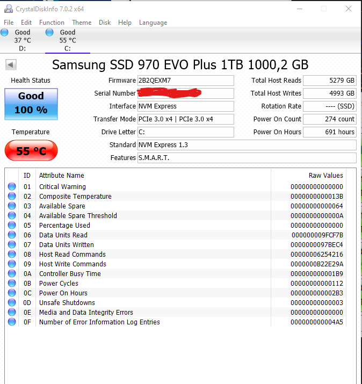This screenshot has height=384, width=362.
Task: Click the ID column header
Action: (x=27, y=175)
